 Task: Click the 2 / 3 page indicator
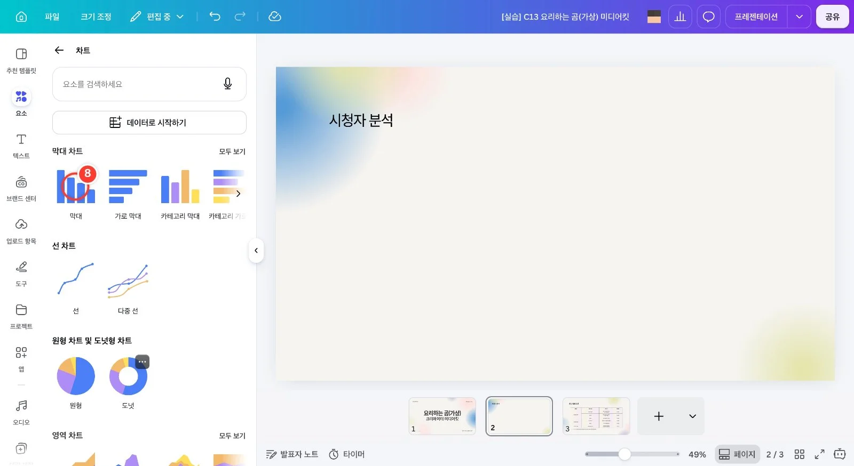pyautogui.click(x=775, y=454)
